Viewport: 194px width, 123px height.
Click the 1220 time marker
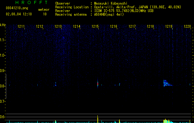pyautogui.click(x=187, y=26)
